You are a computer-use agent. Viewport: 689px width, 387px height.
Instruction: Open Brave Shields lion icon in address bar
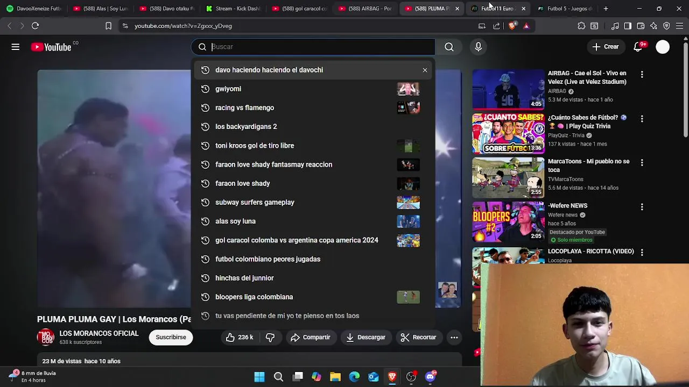512,26
